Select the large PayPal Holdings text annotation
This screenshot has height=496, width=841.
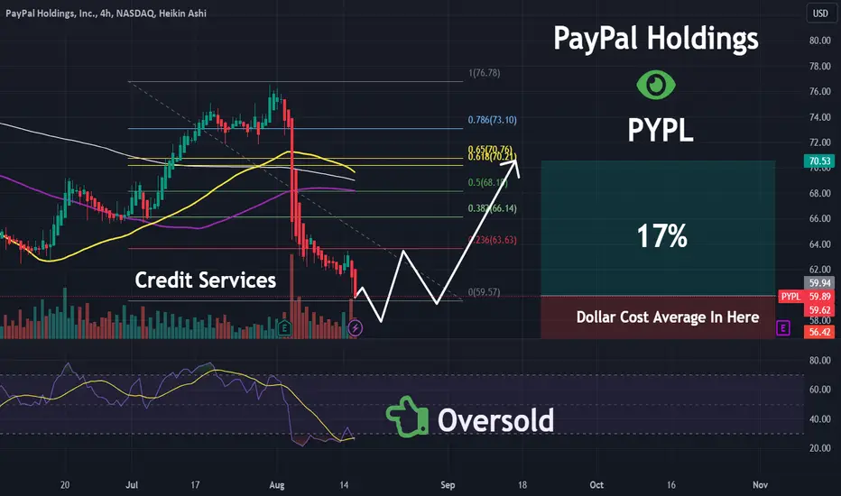[656, 39]
